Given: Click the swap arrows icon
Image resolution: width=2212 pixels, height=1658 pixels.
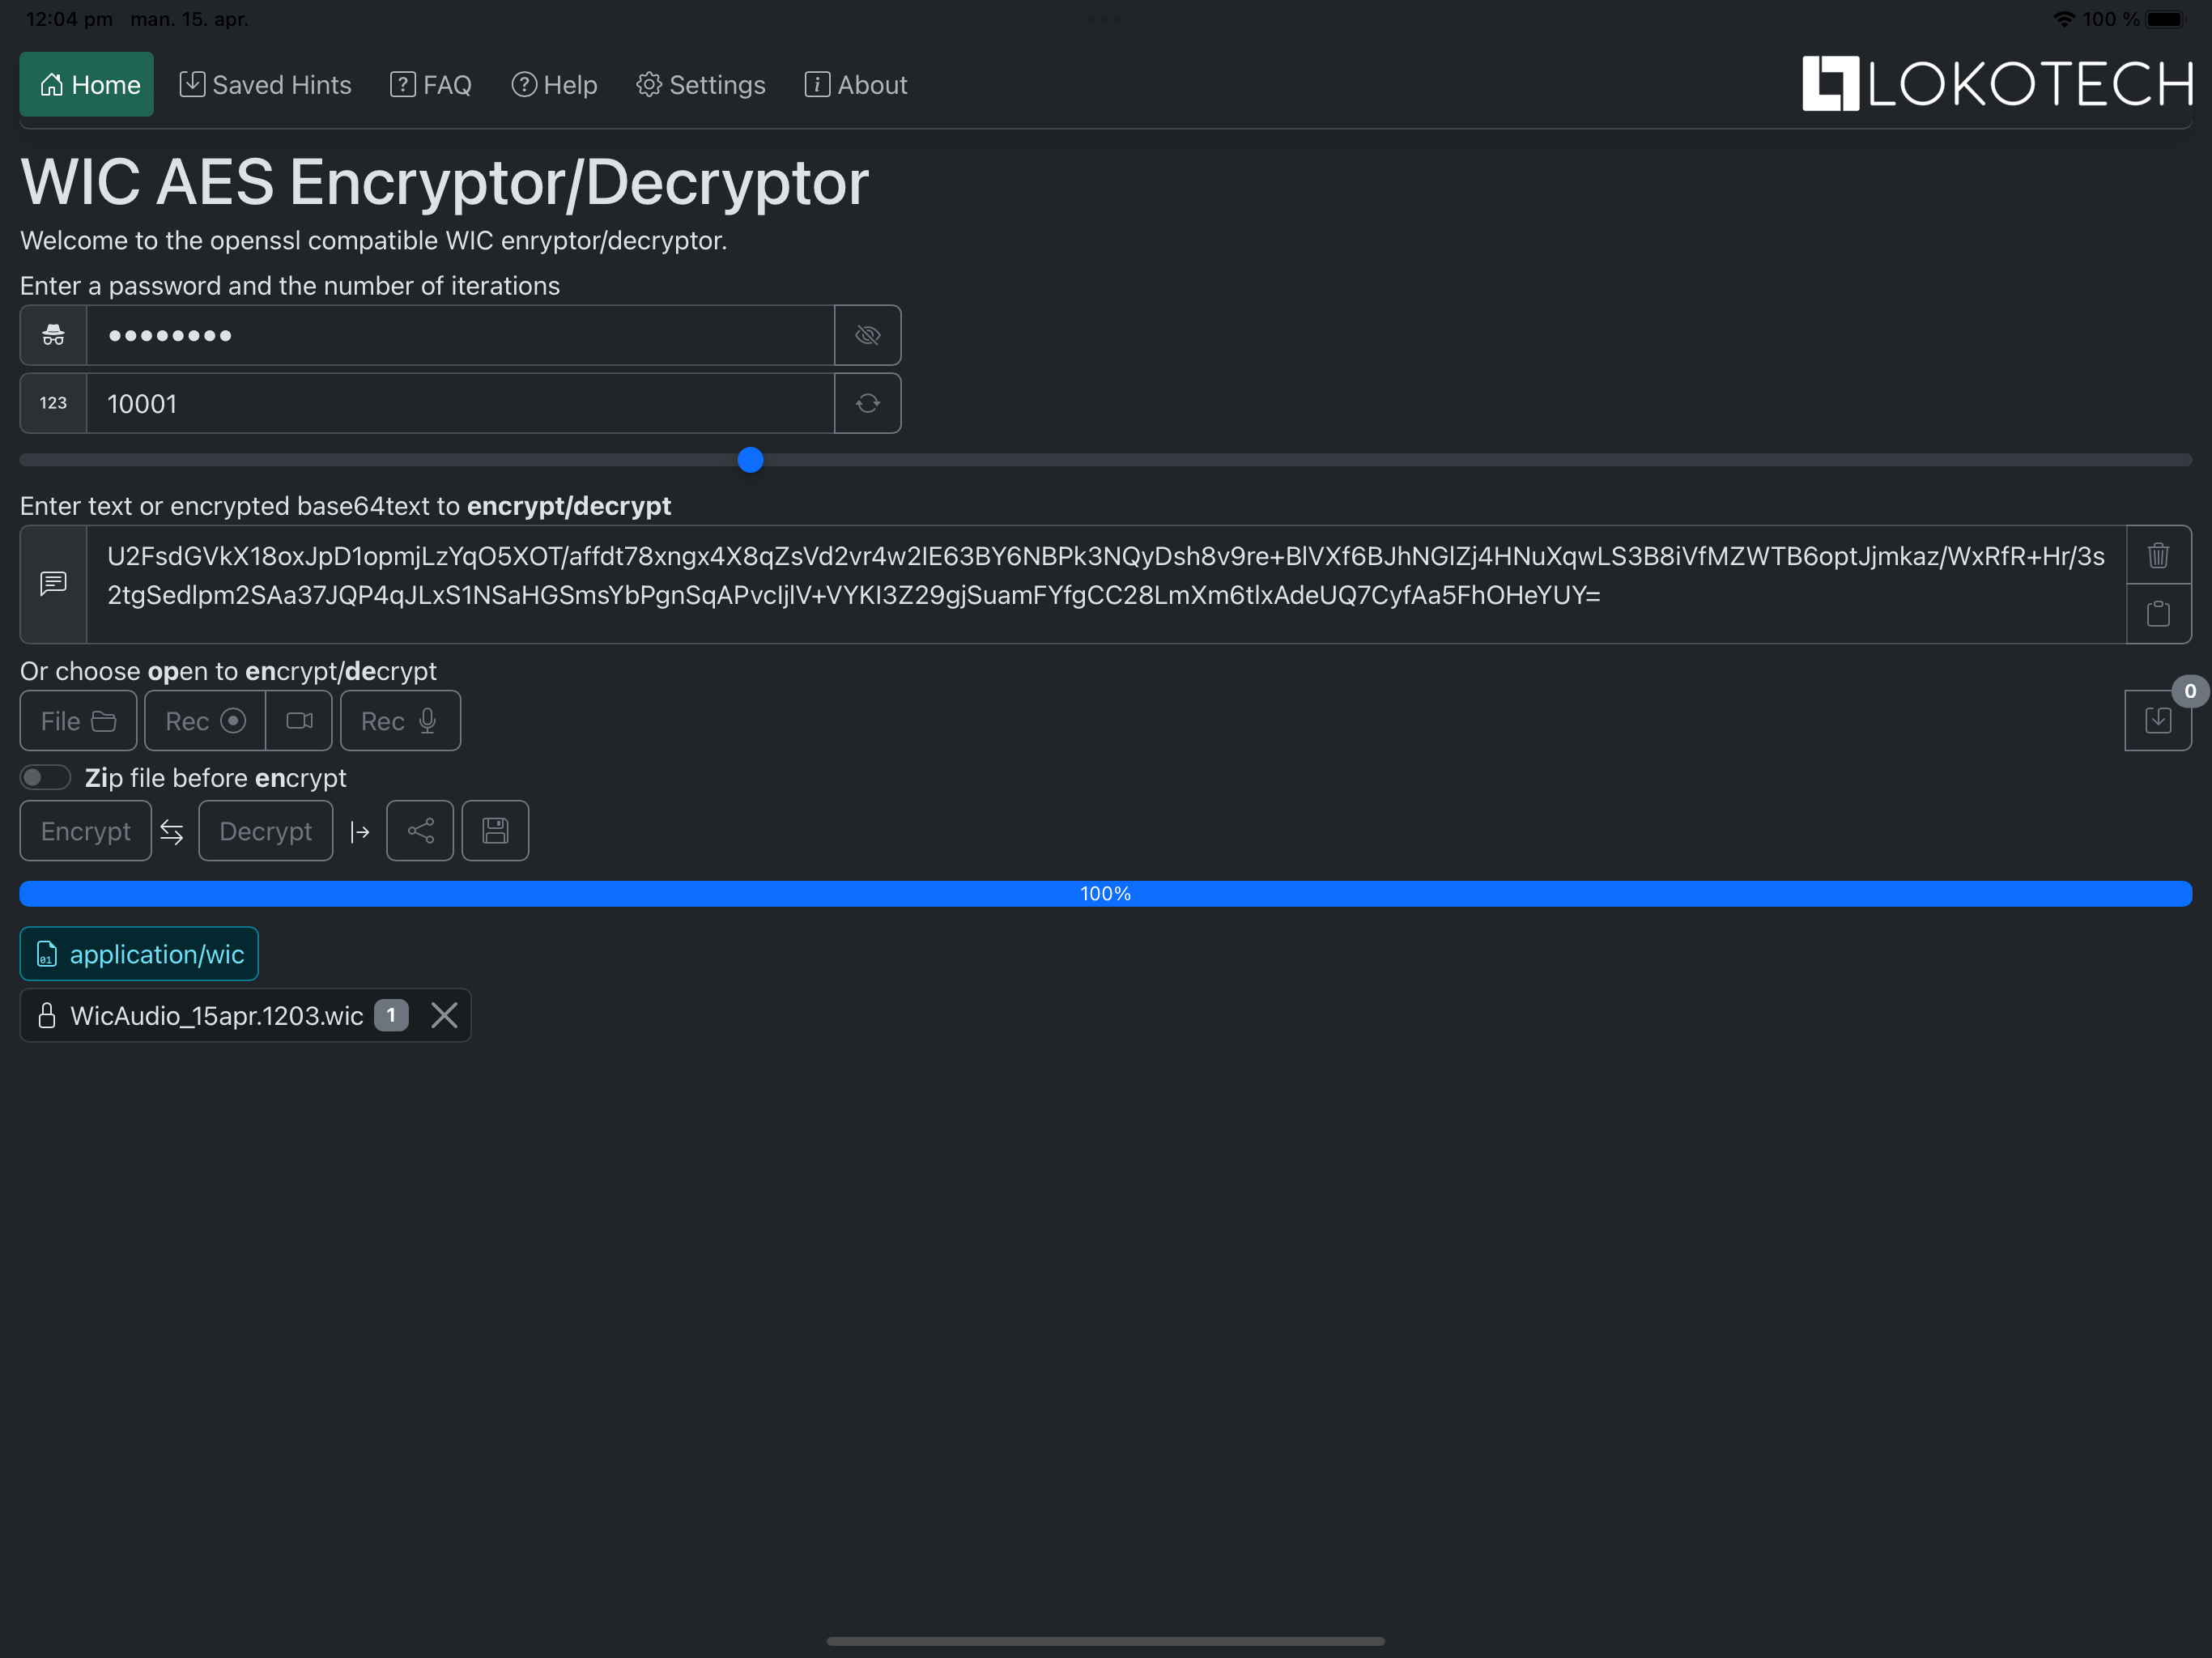Looking at the screenshot, I should (172, 831).
